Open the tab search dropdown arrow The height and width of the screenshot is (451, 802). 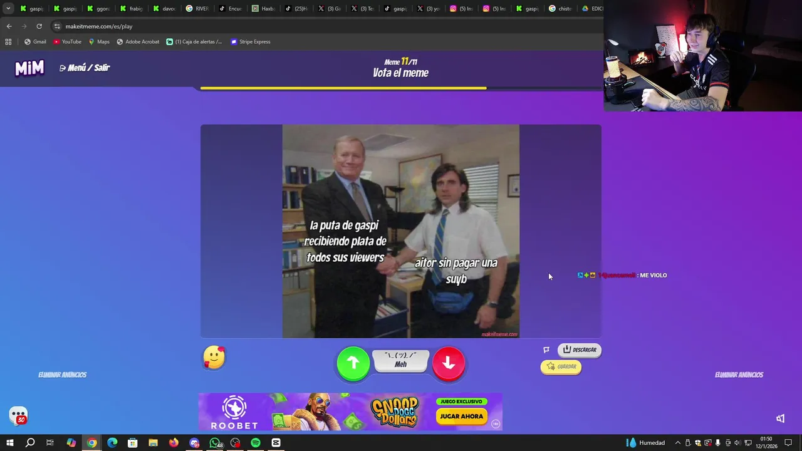[8, 8]
